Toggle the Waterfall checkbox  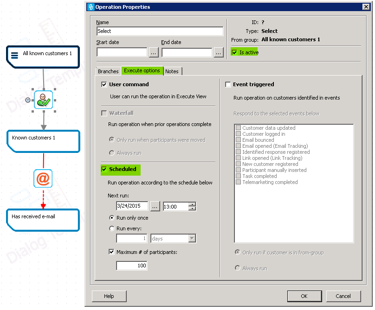[104, 113]
